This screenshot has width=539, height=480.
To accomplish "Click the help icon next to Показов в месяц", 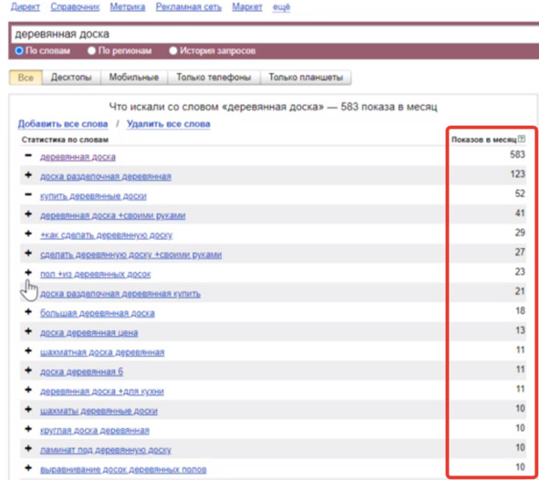I will click(522, 140).
